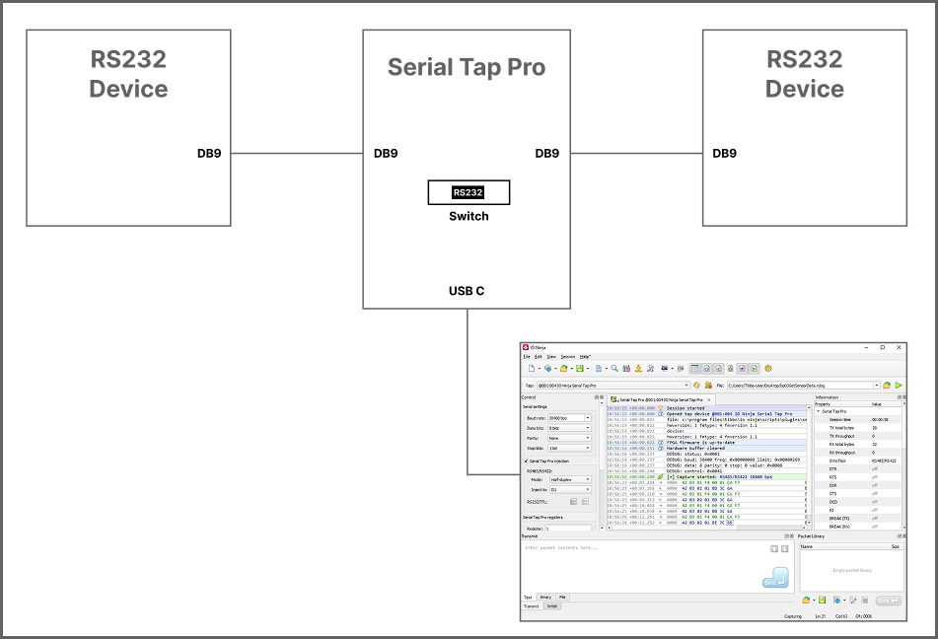The height and width of the screenshot is (639, 938).
Task: Click the Register input field
Action: coord(568,529)
